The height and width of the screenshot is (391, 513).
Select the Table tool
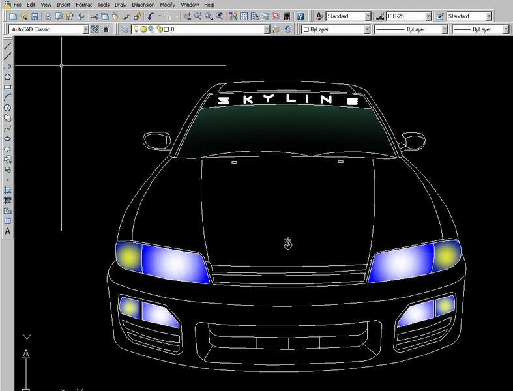pyautogui.click(x=8, y=221)
